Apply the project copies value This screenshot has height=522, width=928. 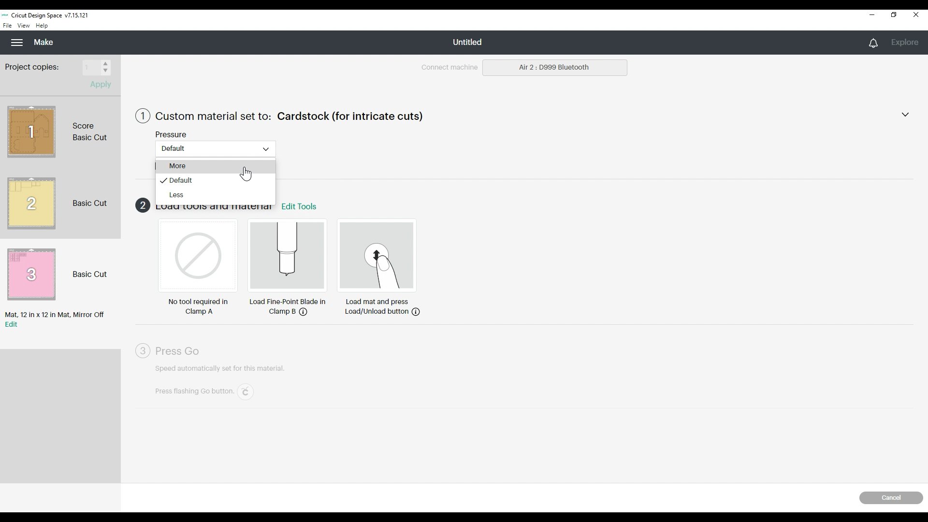[x=101, y=85]
